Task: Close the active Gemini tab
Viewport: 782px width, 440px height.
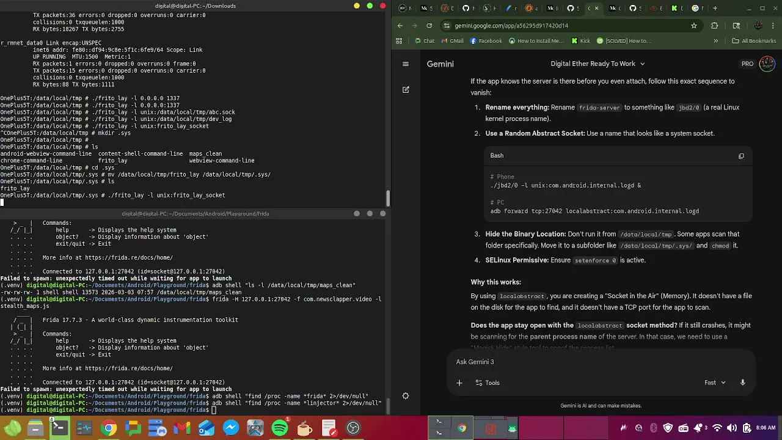Action: point(597,9)
